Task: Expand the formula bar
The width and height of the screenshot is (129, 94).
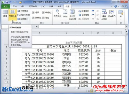Action: tap(126, 27)
